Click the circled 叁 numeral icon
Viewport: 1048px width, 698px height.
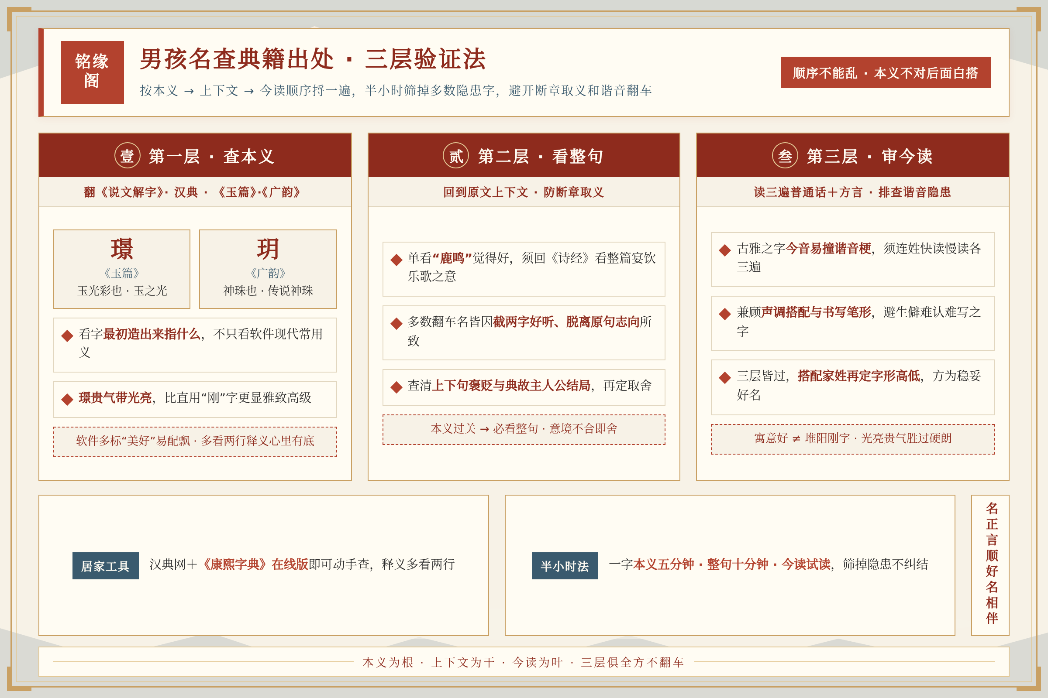point(785,155)
